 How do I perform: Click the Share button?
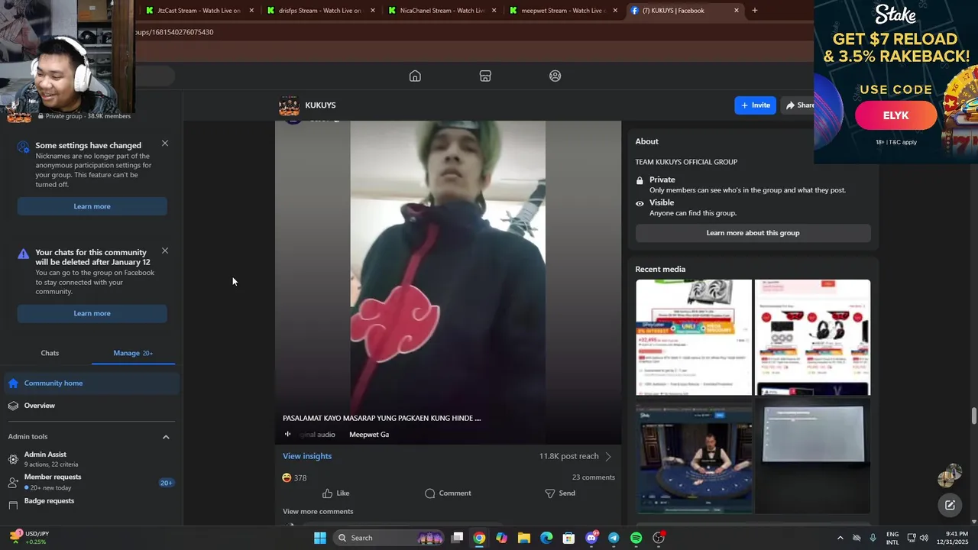(799, 105)
